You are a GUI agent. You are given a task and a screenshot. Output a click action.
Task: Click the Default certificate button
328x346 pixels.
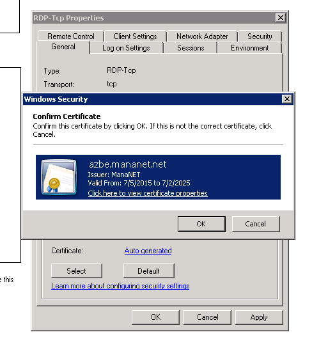coord(149,271)
